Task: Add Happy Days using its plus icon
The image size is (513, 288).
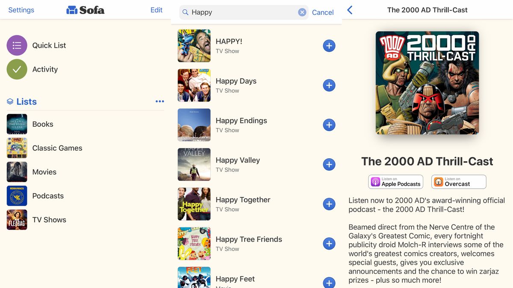Action: (x=329, y=85)
